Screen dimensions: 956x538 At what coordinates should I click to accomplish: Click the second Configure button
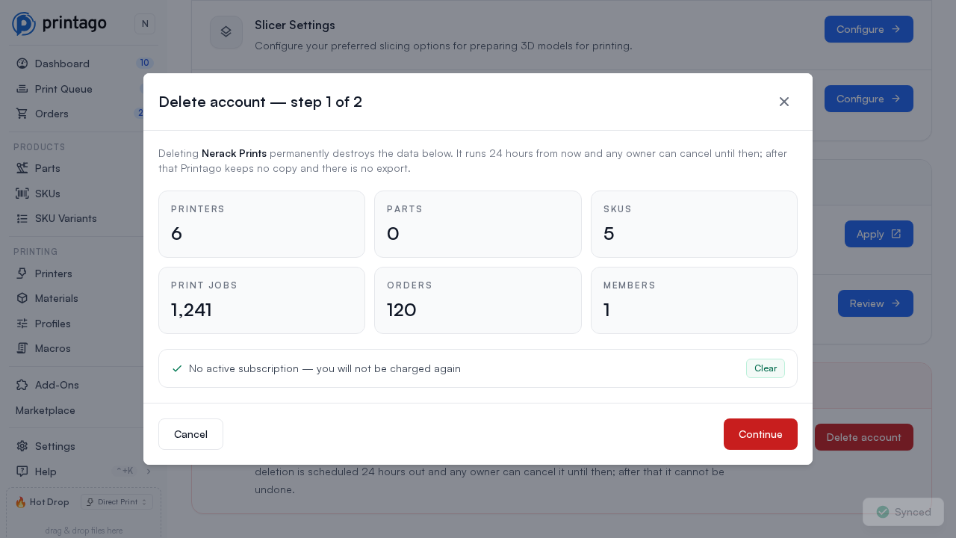tap(869, 99)
